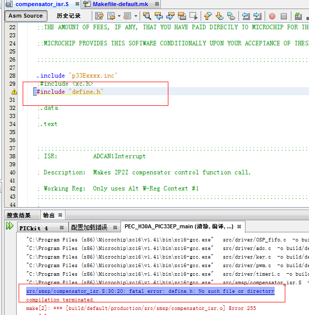Open the Forward history dropdown arrow
This screenshot has width=309, height=315.
(136, 16)
